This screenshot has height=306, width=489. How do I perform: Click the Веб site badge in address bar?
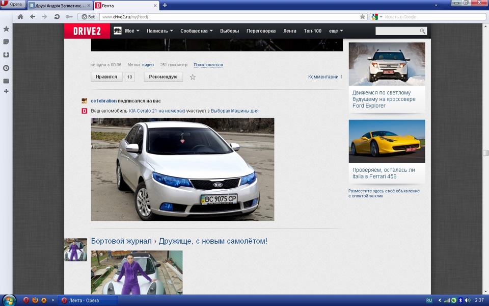89,17
